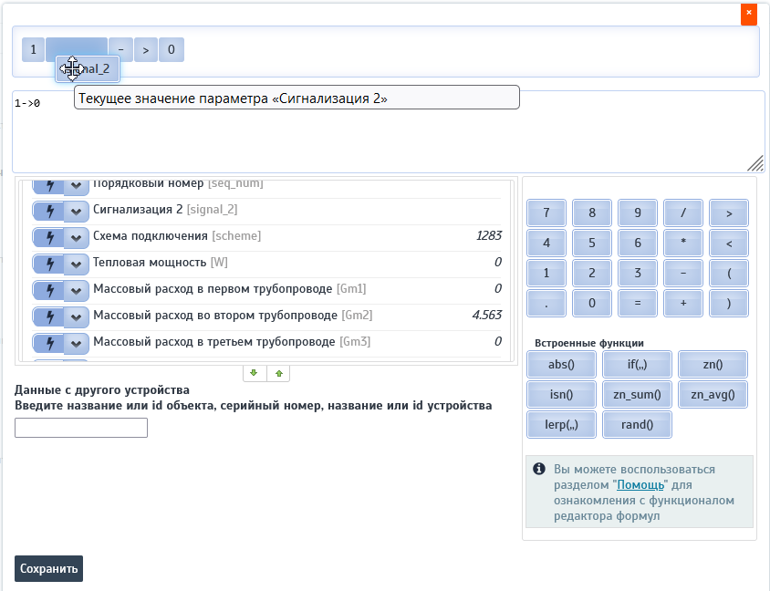Viewport: 770px width, 591px height.
Task: Click the device search input field
Action: pos(81,428)
